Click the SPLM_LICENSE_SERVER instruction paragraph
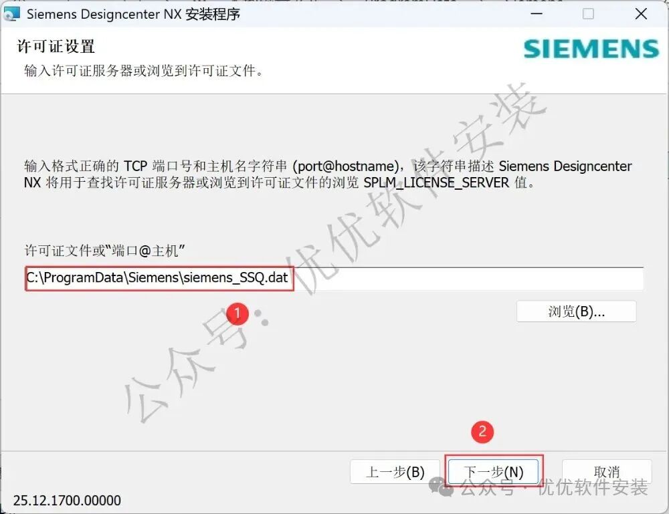669x514 pixels. pos(328,174)
